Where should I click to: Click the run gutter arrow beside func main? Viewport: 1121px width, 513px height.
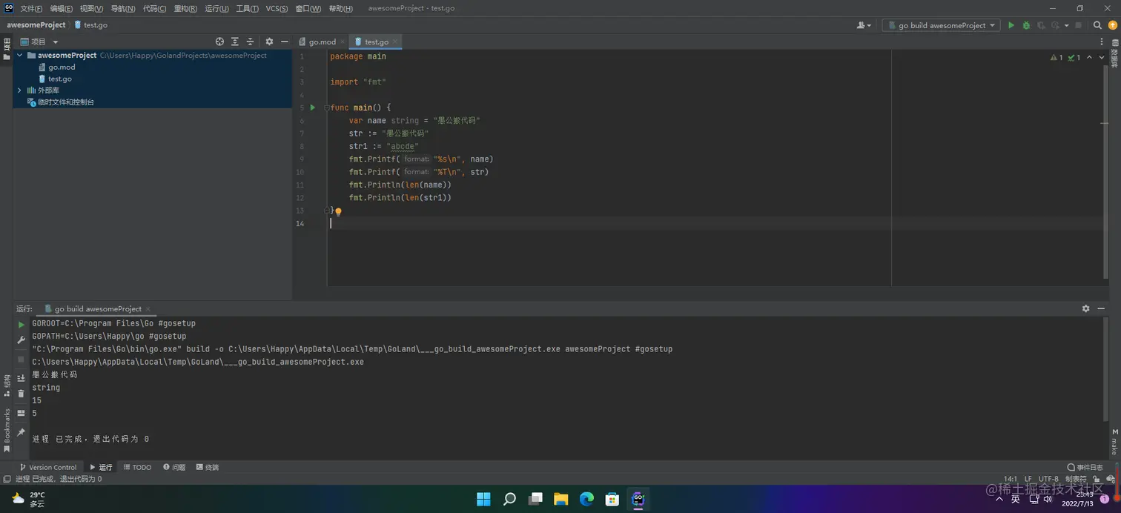click(x=313, y=107)
